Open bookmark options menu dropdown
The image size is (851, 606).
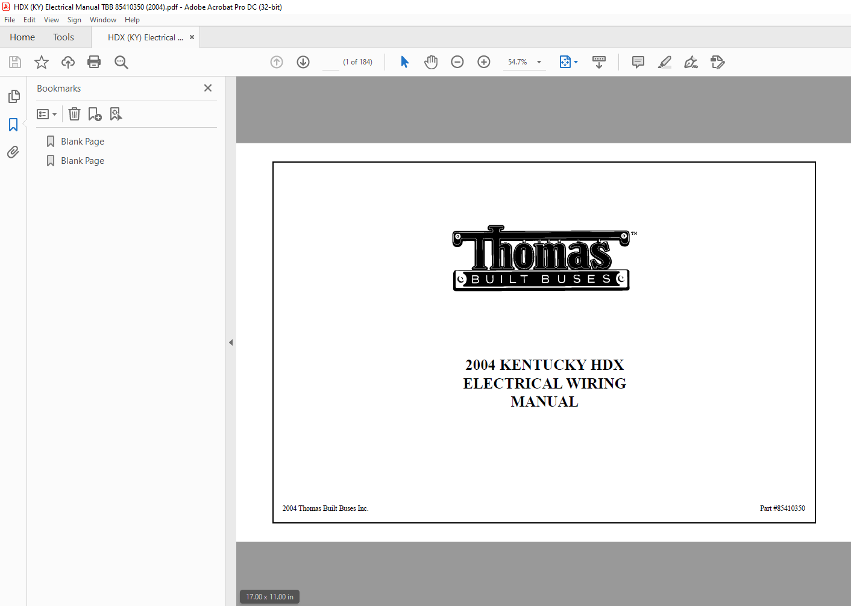(46, 114)
